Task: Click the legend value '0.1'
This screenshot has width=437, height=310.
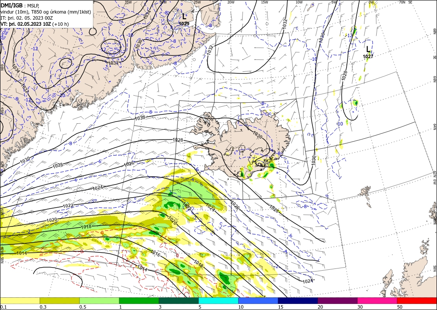Action: (3, 307)
